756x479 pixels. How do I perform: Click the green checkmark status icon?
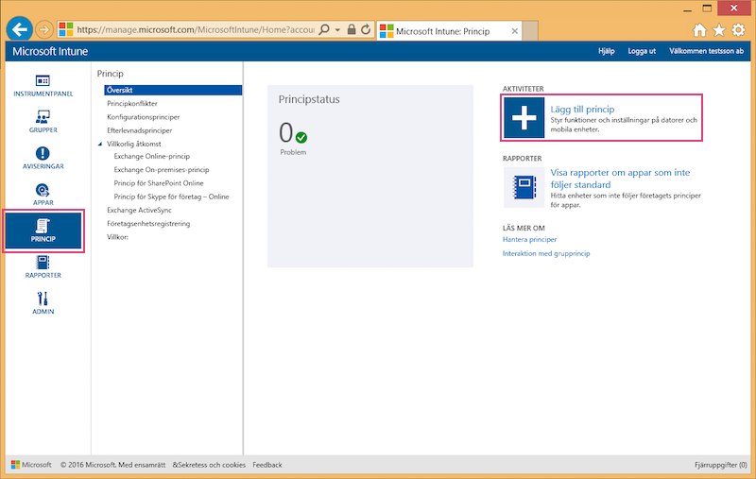(x=301, y=138)
